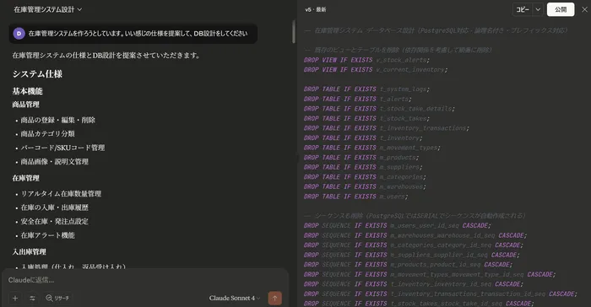Viewport: 591px width, 307px height.
Task: Open the Claude Sonnet 4 model selector
Action: (235, 298)
